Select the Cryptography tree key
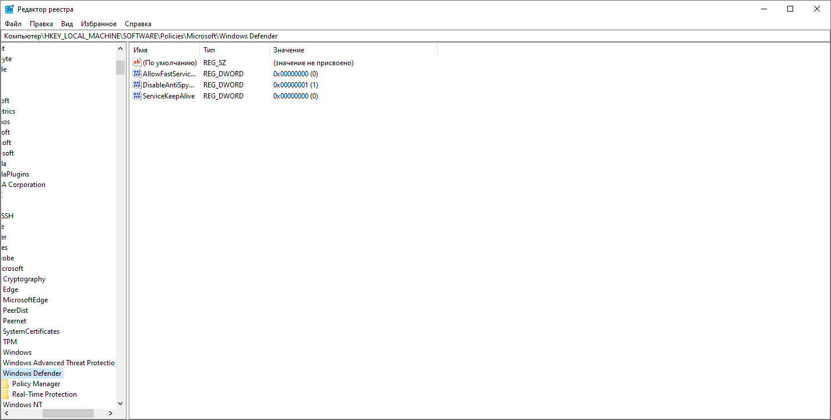 (24, 279)
